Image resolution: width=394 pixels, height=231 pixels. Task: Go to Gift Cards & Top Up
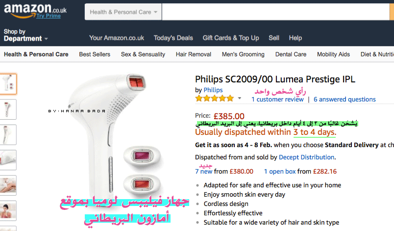pos(231,38)
